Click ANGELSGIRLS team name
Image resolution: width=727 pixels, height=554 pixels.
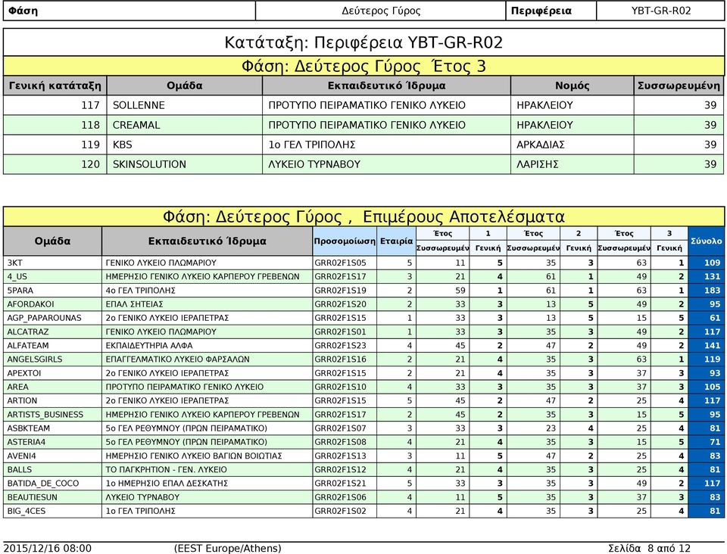tap(35, 359)
